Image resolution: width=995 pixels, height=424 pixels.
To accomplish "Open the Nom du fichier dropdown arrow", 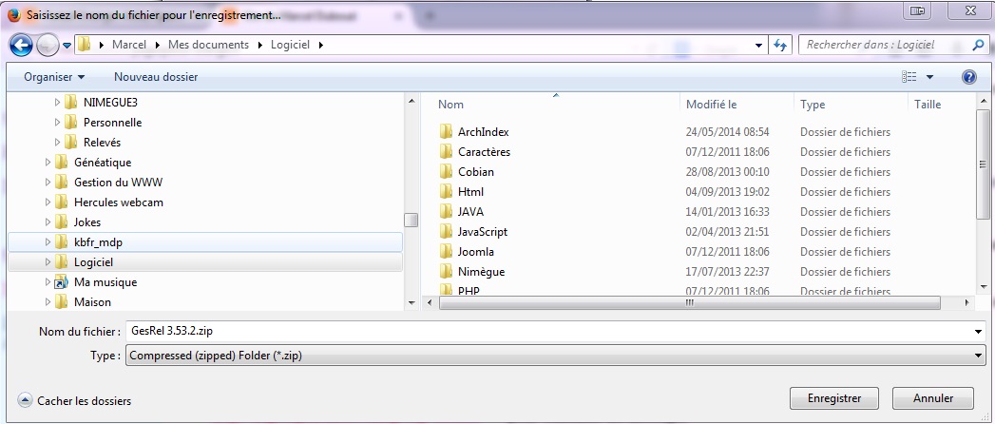I will pyautogui.click(x=979, y=332).
